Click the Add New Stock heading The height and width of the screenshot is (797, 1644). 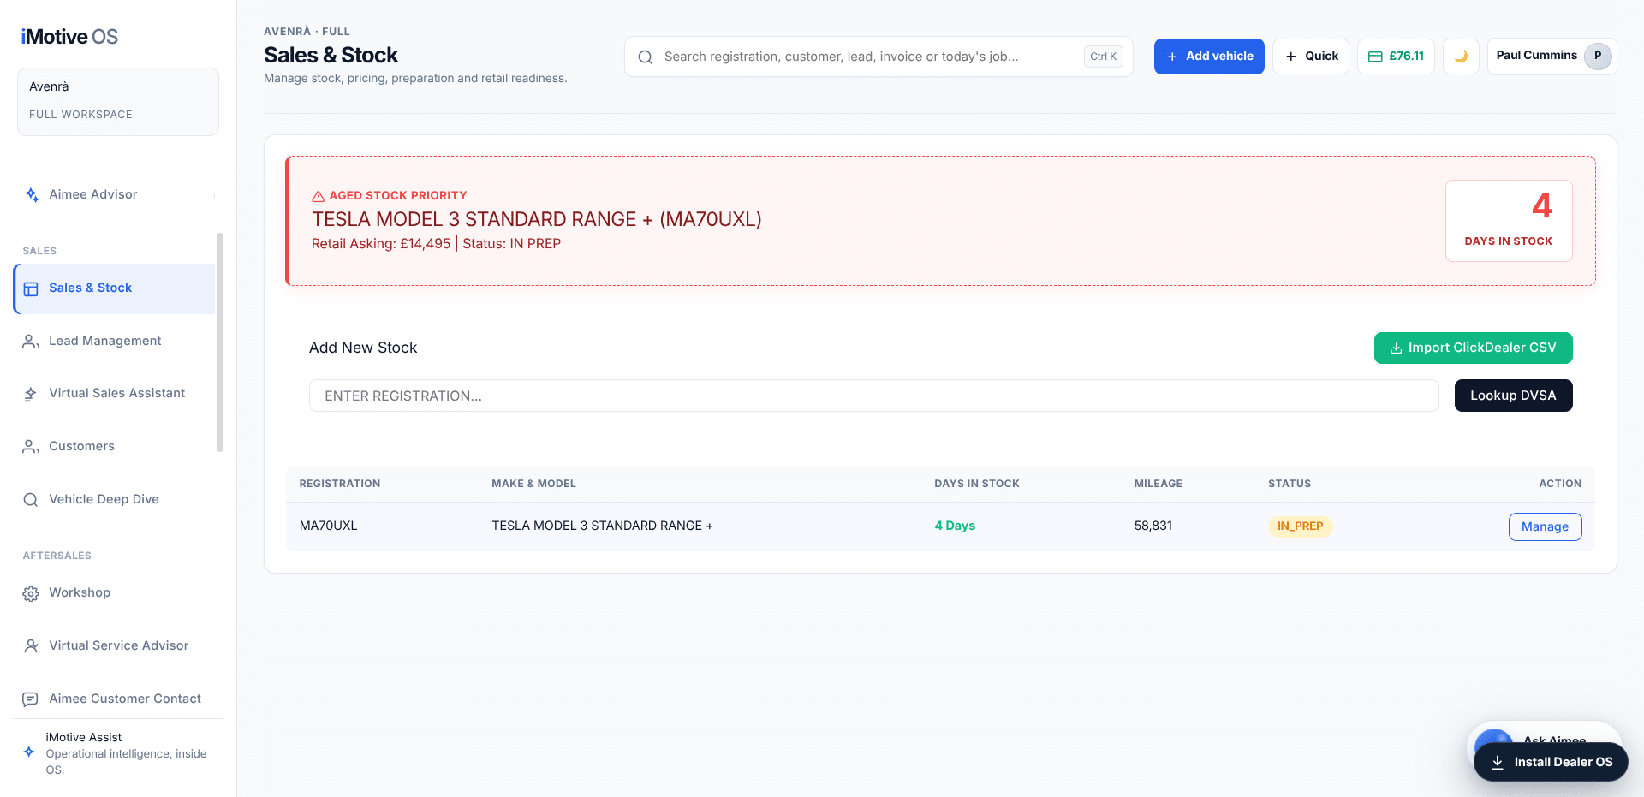pos(363,348)
